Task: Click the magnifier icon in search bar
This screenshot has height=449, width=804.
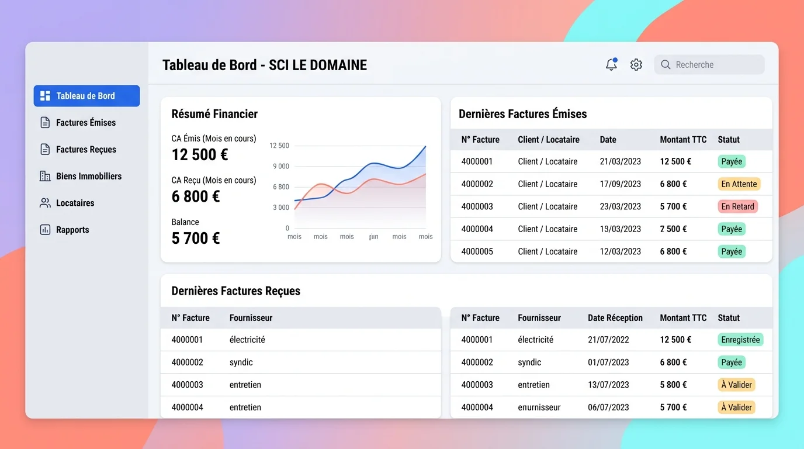Action: (x=666, y=65)
